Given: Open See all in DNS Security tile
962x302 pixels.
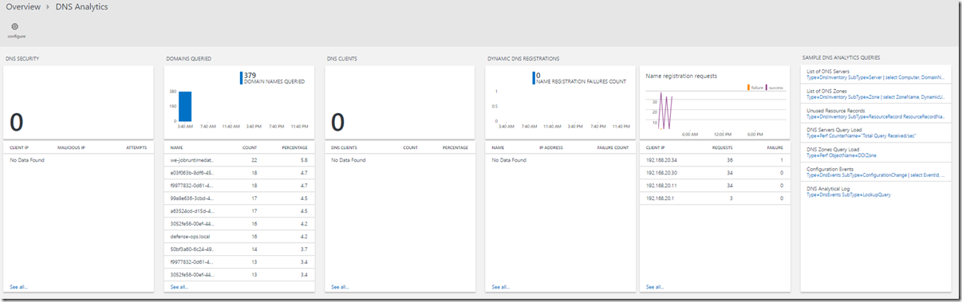Looking at the screenshot, I should point(18,286).
